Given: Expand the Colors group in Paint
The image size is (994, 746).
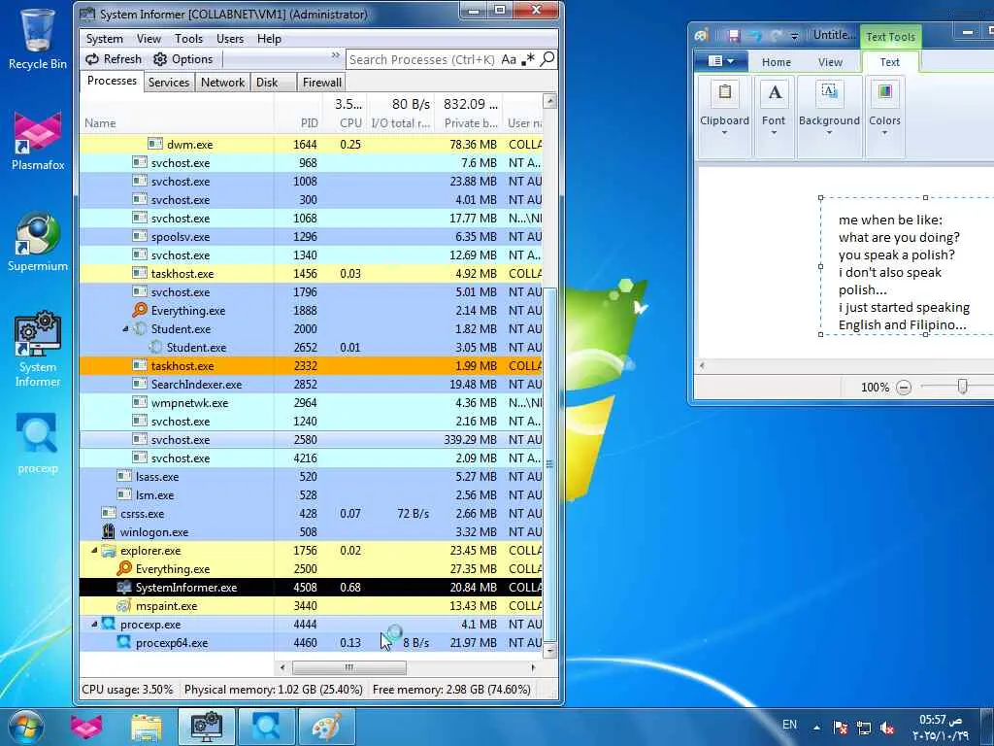Looking at the screenshot, I should pos(884,117).
